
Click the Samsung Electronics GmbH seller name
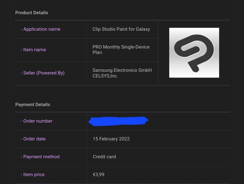[122, 70]
